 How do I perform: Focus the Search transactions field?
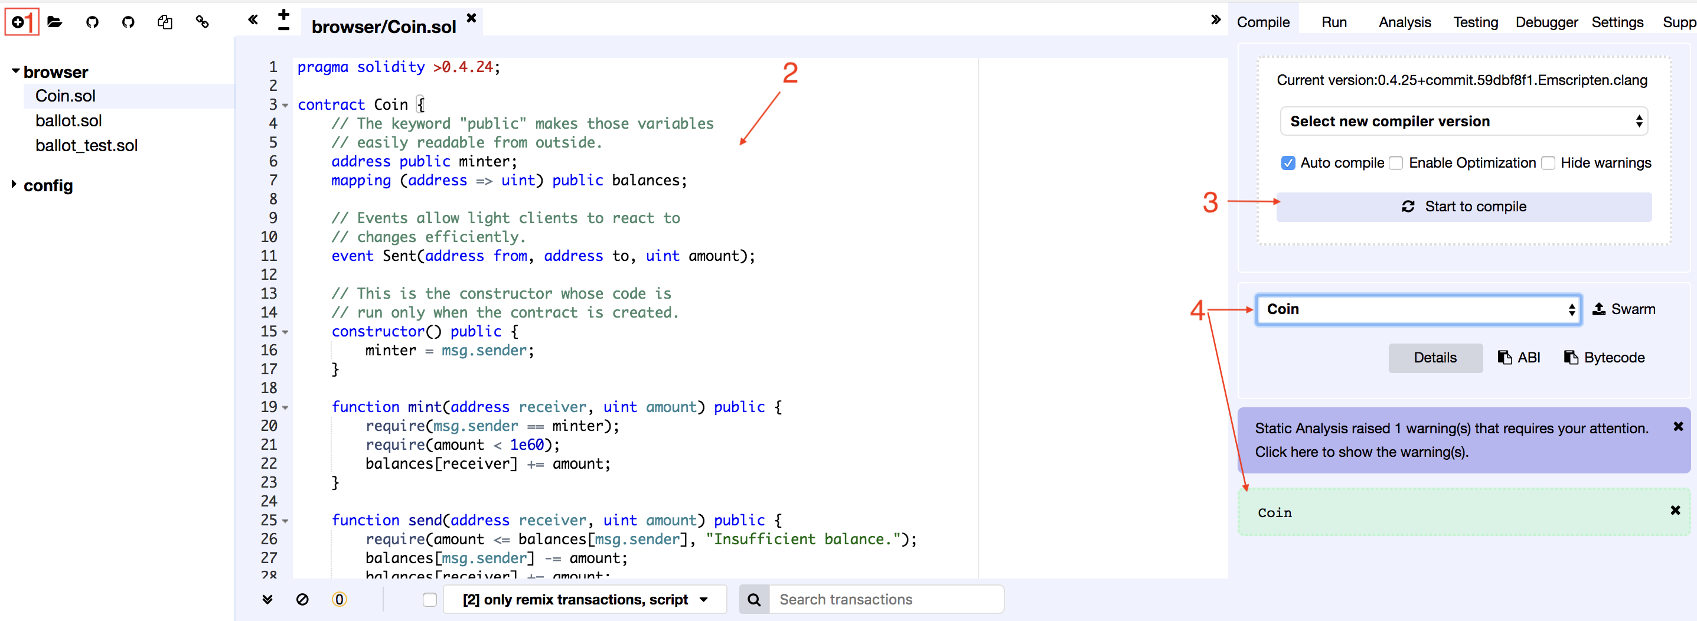point(885,599)
